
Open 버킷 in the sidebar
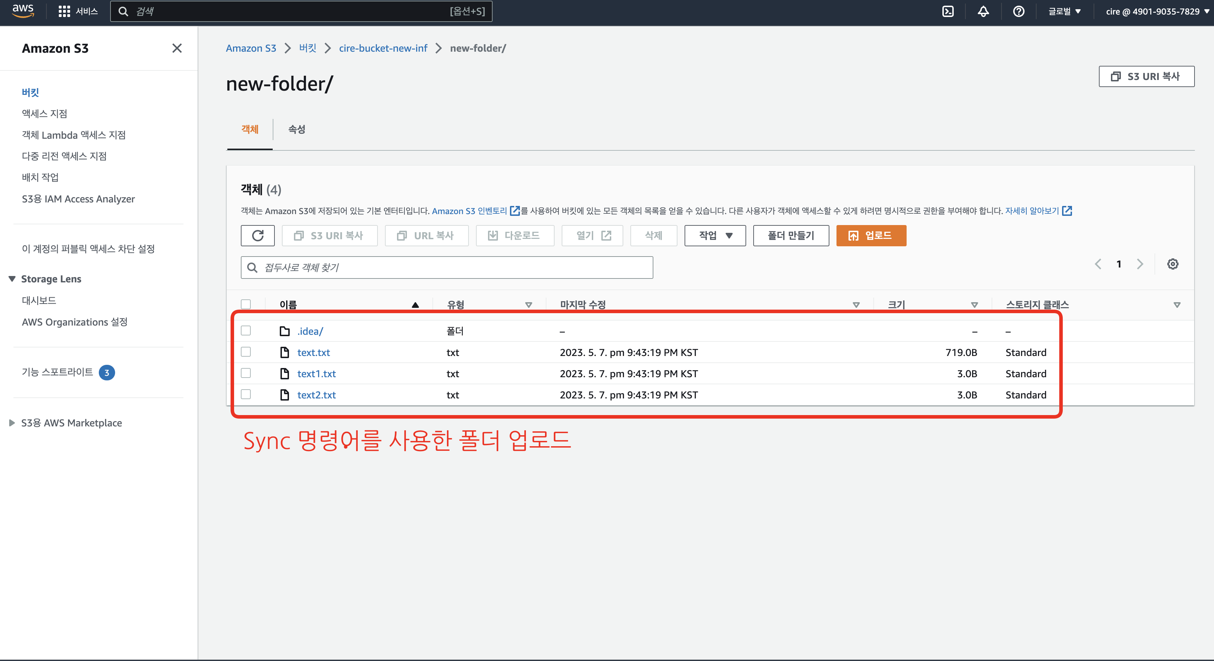coord(30,92)
